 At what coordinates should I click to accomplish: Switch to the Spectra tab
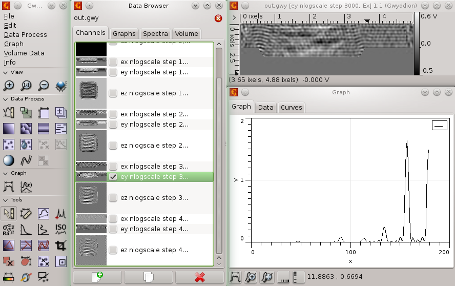[155, 33]
